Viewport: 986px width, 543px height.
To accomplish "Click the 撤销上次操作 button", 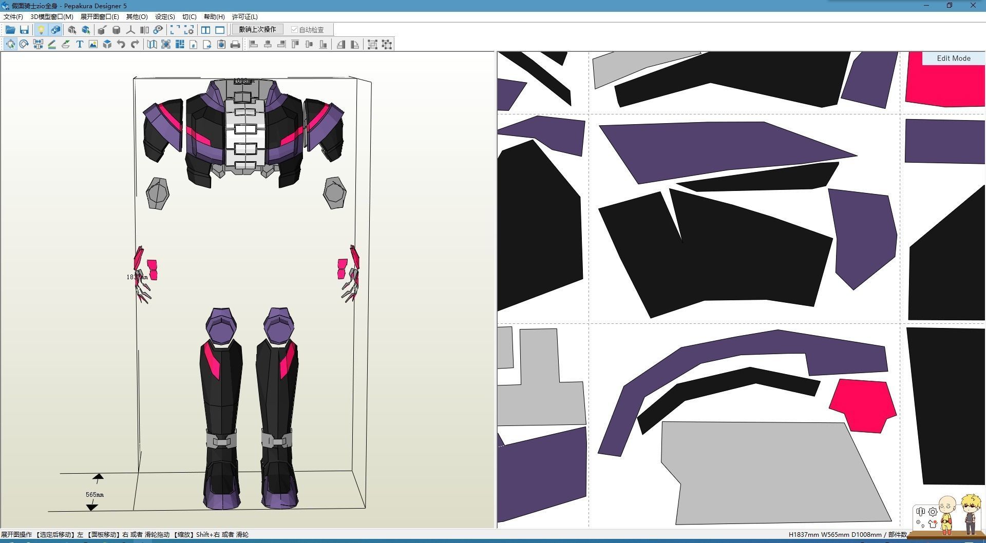I will coord(257,29).
